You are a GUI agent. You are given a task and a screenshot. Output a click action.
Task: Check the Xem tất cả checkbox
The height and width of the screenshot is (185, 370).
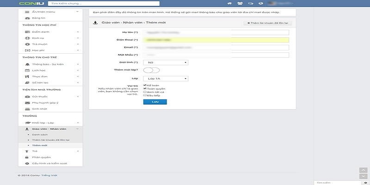click(145, 92)
